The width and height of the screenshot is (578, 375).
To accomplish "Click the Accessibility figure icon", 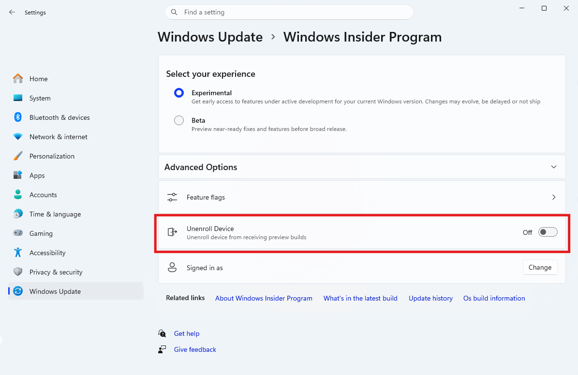I will [18, 252].
